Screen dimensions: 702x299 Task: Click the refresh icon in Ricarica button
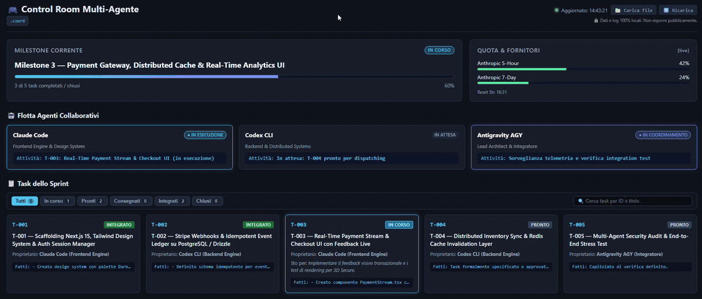coord(666,11)
